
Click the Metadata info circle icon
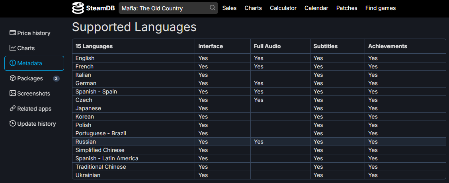coord(13,63)
